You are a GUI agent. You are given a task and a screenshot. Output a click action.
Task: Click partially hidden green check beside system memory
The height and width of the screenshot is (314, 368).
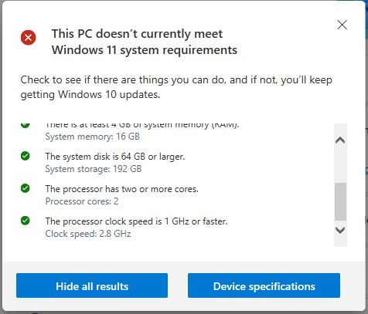pos(26,126)
